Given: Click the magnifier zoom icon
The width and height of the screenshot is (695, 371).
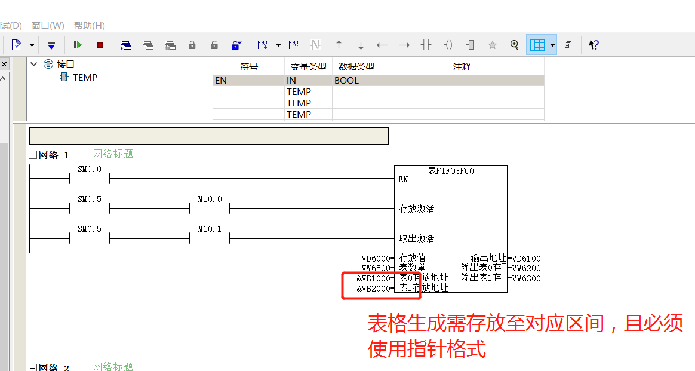Looking at the screenshot, I should point(514,45).
